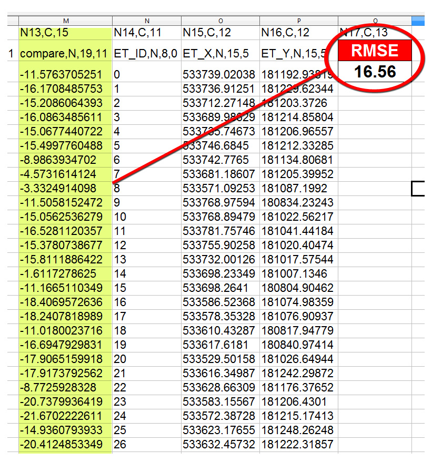Click ET_X cell 533529.50158
The height and width of the screenshot is (461, 432).
pyautogui.click(x=219, y=359)
